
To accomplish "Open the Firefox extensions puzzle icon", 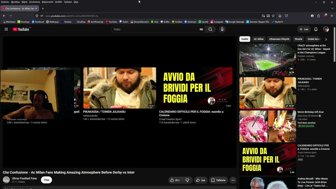I will click(319, 16).
